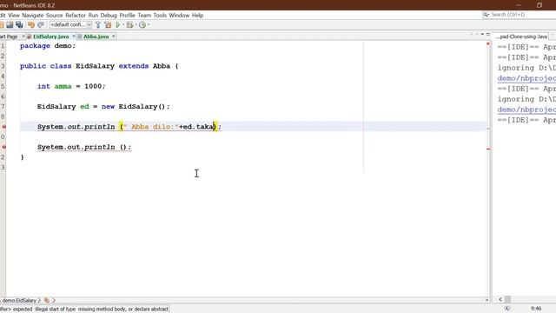Run the project with green play icon

(118, 25)
